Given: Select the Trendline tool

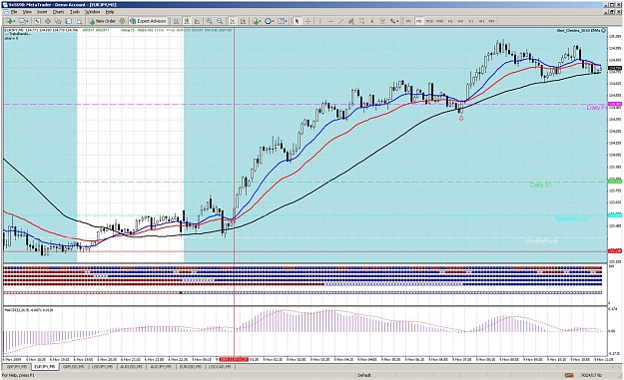Looking at the screenshot, I should click(x=341, y=21).
